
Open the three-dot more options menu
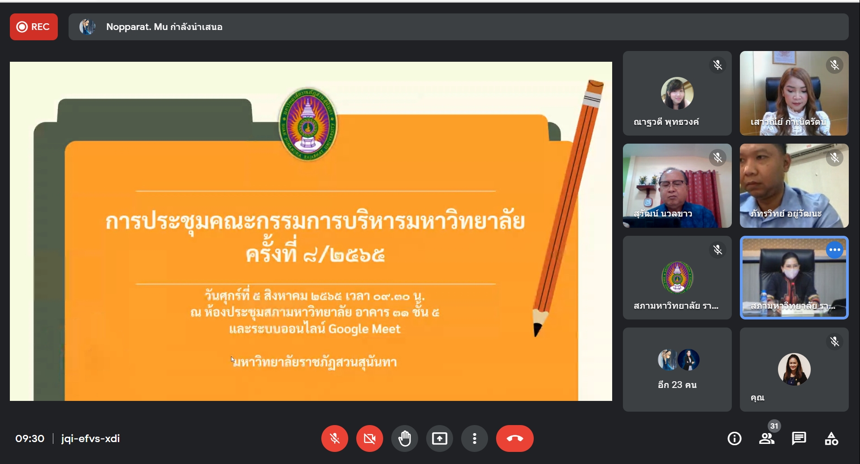pyautogui.click(x=474, y=438)
